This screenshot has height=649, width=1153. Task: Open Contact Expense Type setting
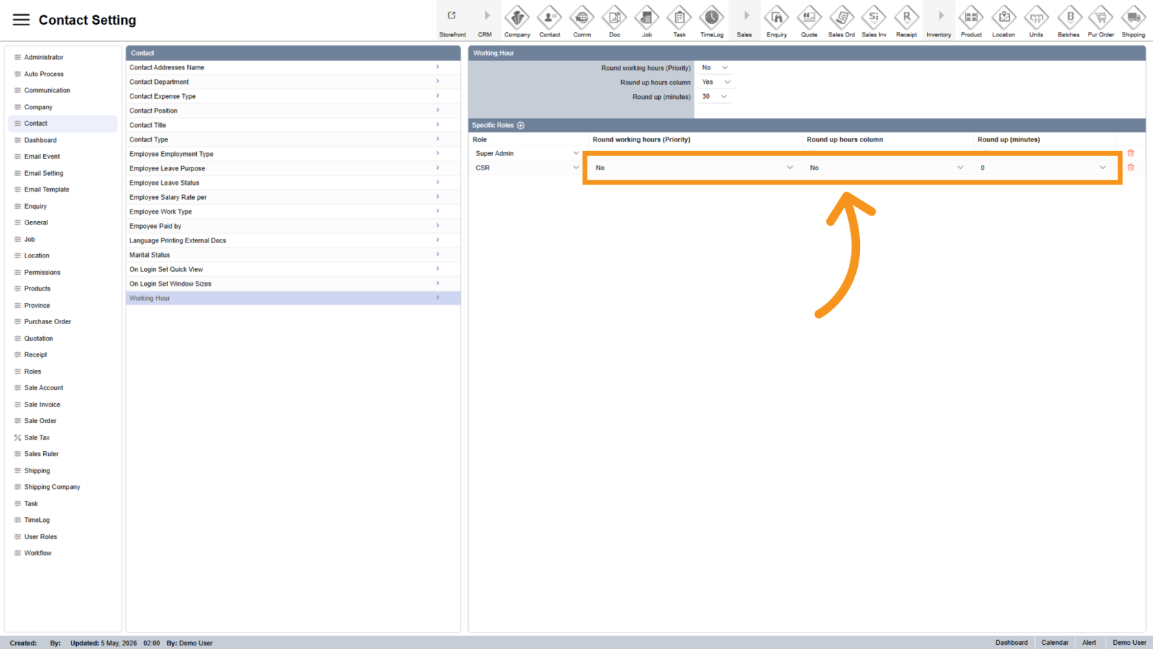click(293, 96)
